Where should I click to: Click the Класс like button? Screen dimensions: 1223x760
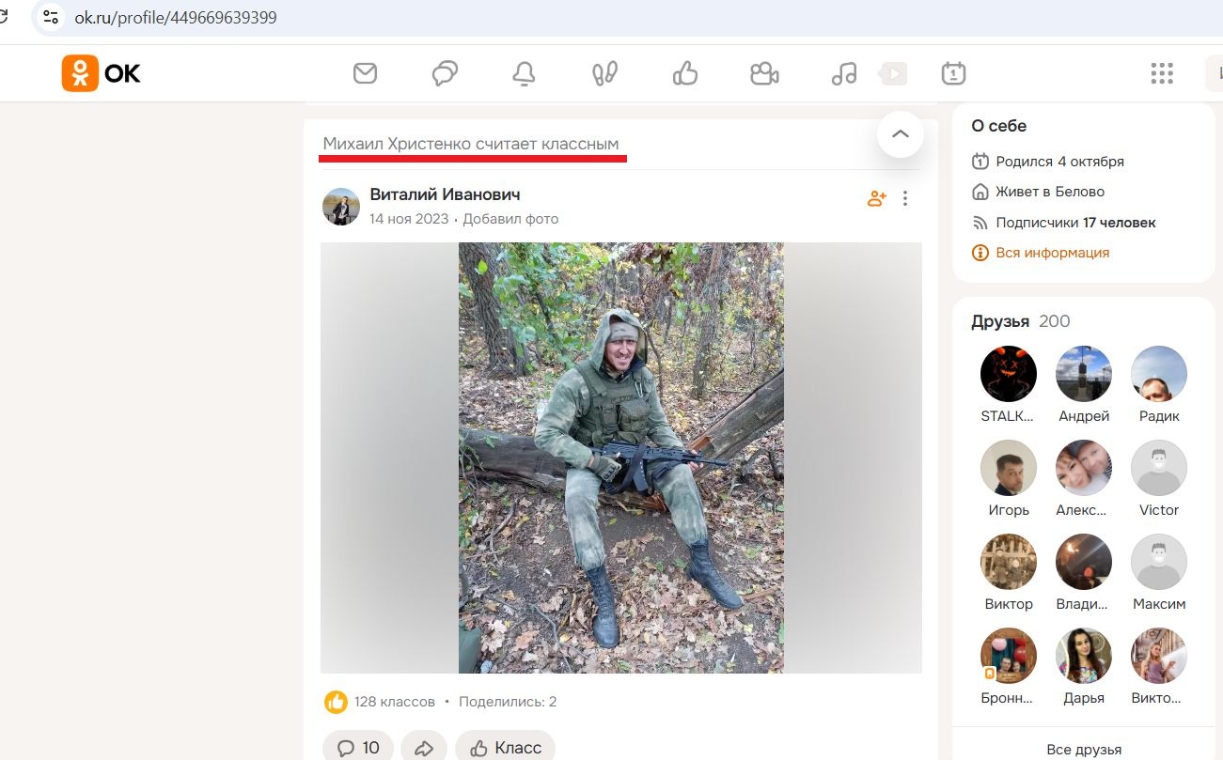pos(506,748)
